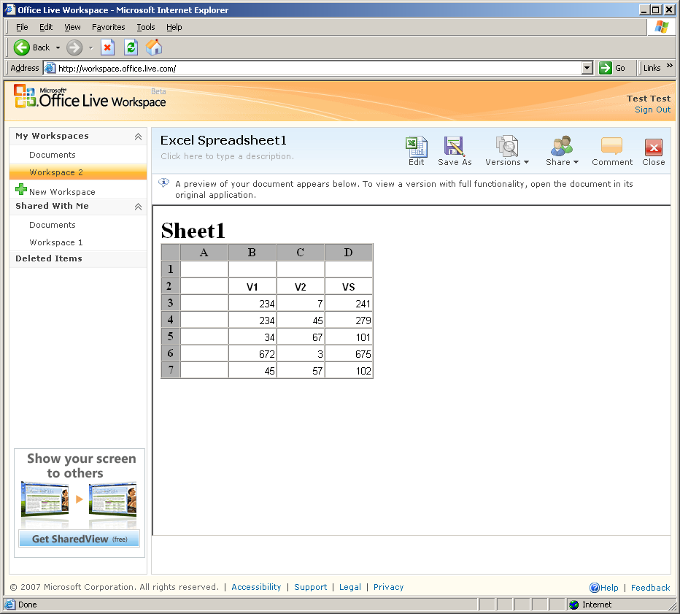Click the blue Help question icon
Screen dimensions: 680x614
594,588
